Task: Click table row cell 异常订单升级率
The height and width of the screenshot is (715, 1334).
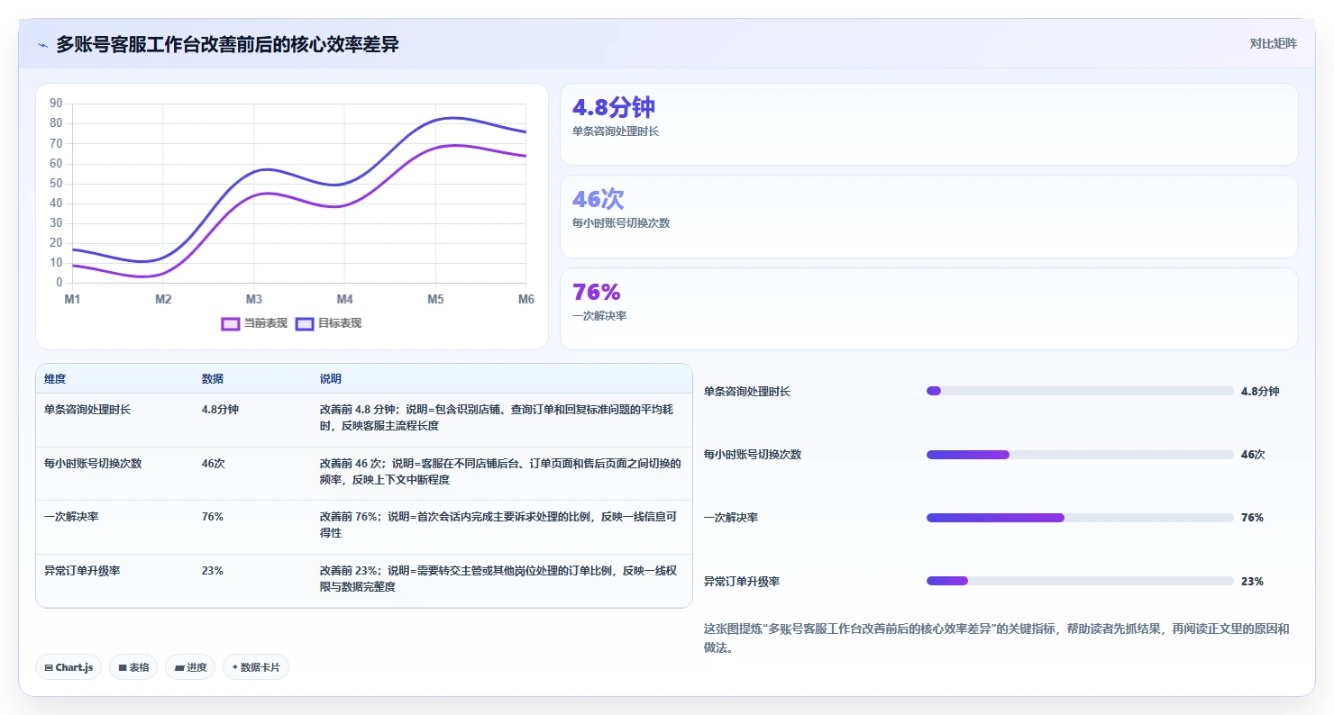Action: pyautogui.click(x=82, y=571)
